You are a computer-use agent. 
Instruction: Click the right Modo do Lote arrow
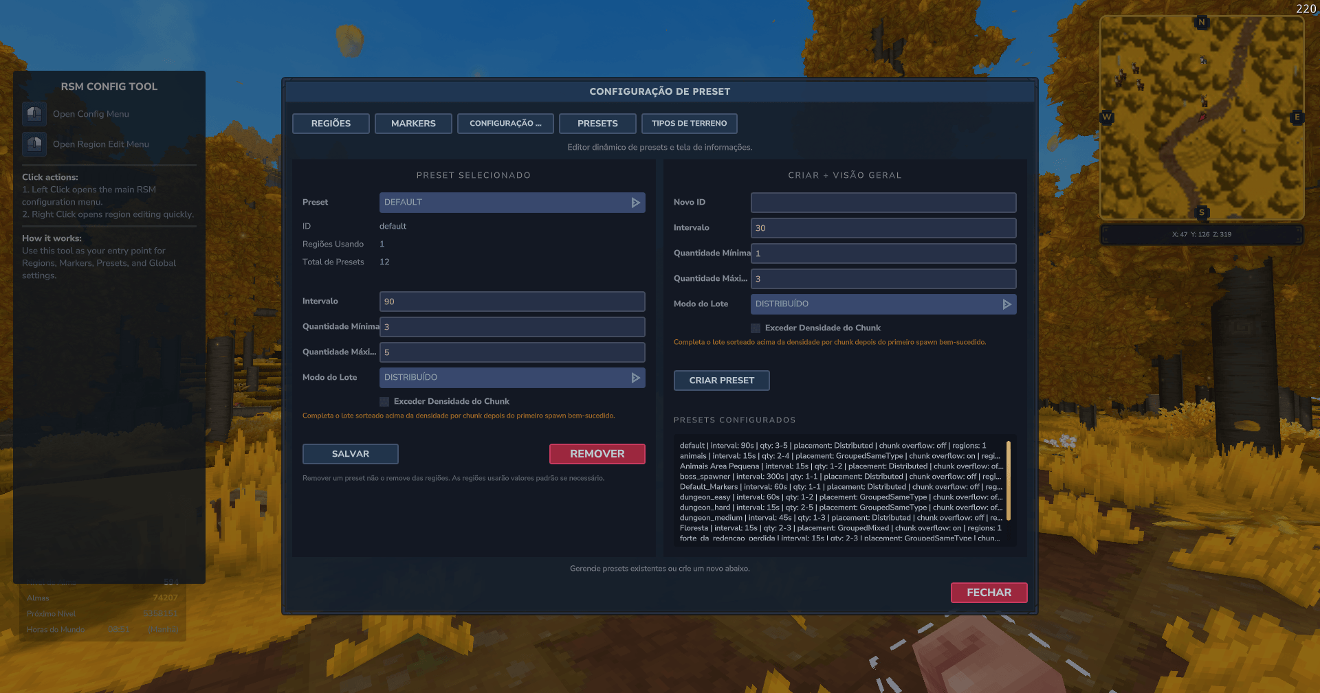pyautogui.click(x=1007, y=304)
